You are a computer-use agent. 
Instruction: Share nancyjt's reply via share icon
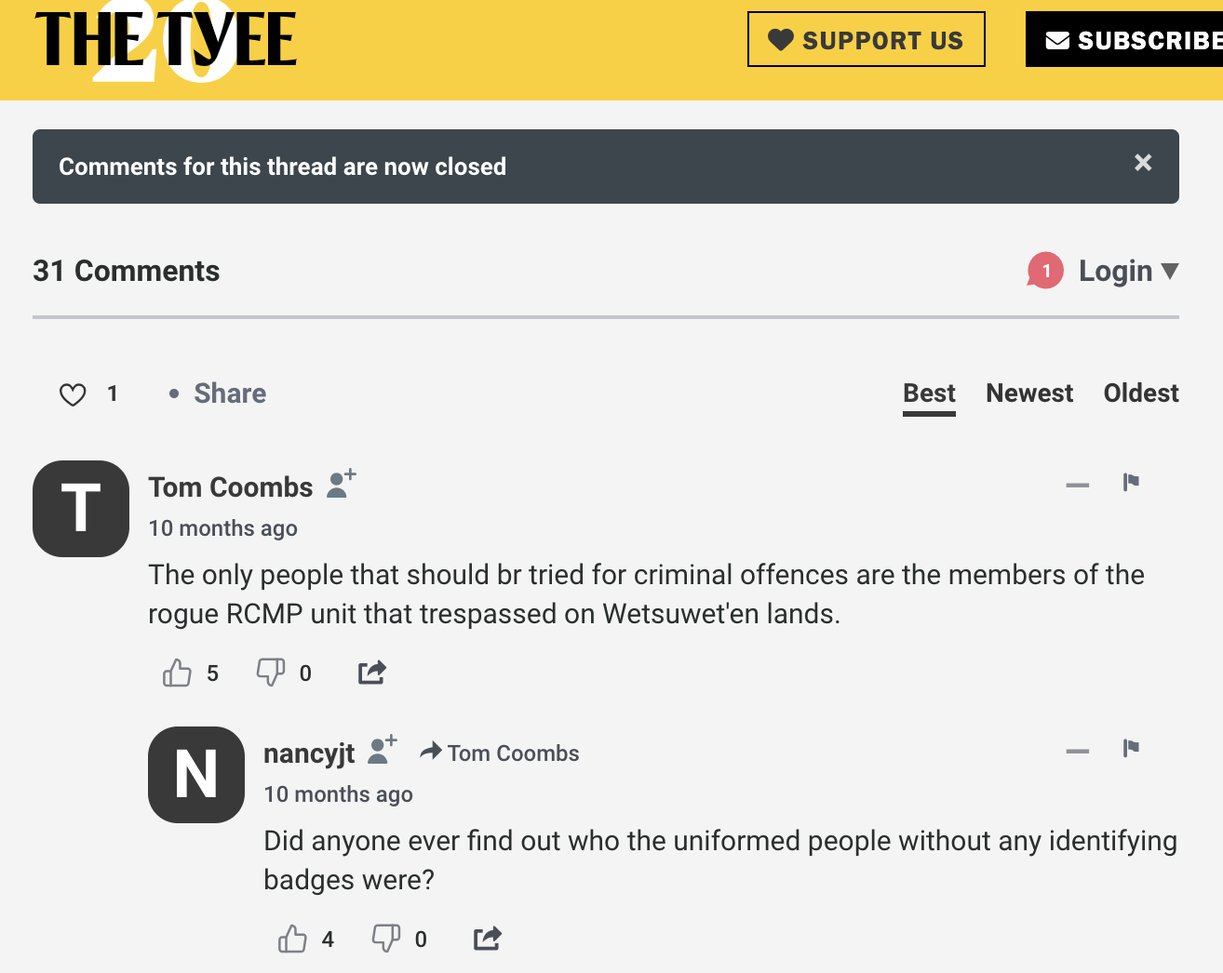[x=488, y=939]
